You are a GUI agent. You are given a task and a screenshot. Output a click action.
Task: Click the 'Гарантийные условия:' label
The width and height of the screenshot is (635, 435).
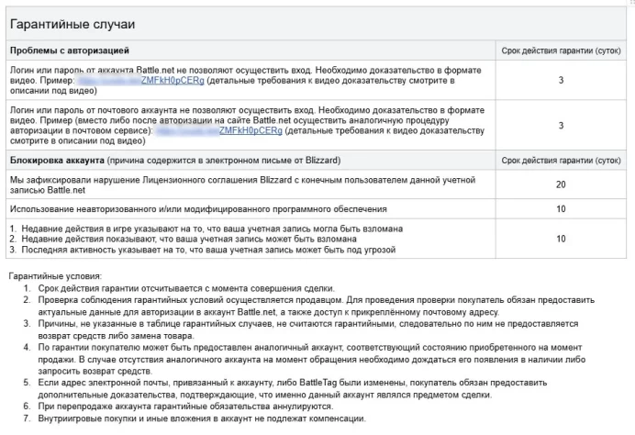(55, 276)
